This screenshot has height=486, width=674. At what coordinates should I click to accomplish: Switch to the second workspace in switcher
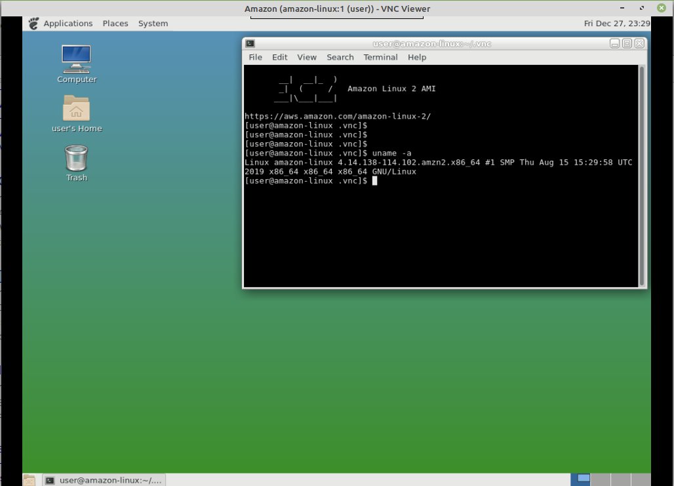click(601, 479)
